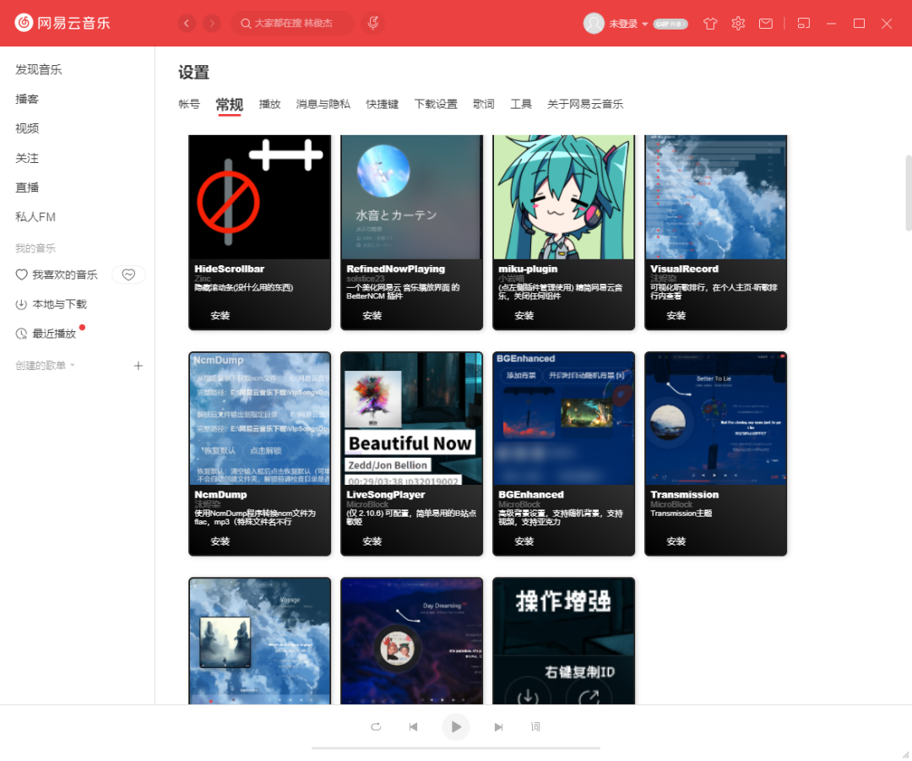Click the NetEase Cloud Music logo
Image resolution: width=912 pixels, height=761 pixels.
(x=62, y=23)
